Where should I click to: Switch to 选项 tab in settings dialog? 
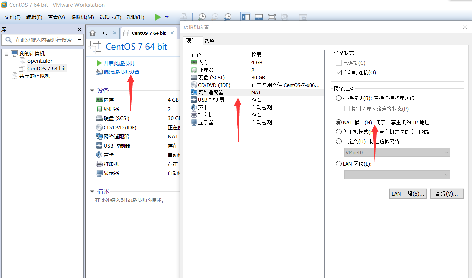pos(211,41)
